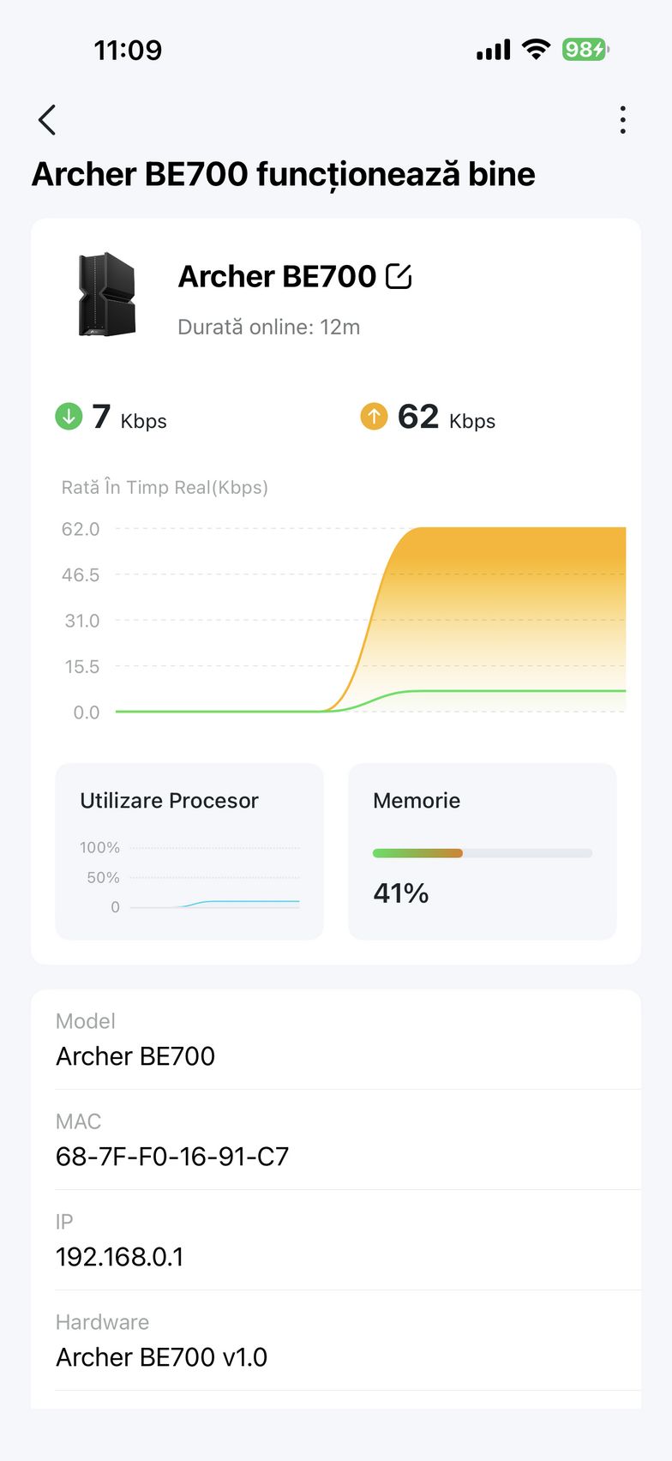Image resolution: width=672 pixels, height=1461 pixels.
Task: Tap the battery indicator showing 98
Action: [x=585, y=50]
